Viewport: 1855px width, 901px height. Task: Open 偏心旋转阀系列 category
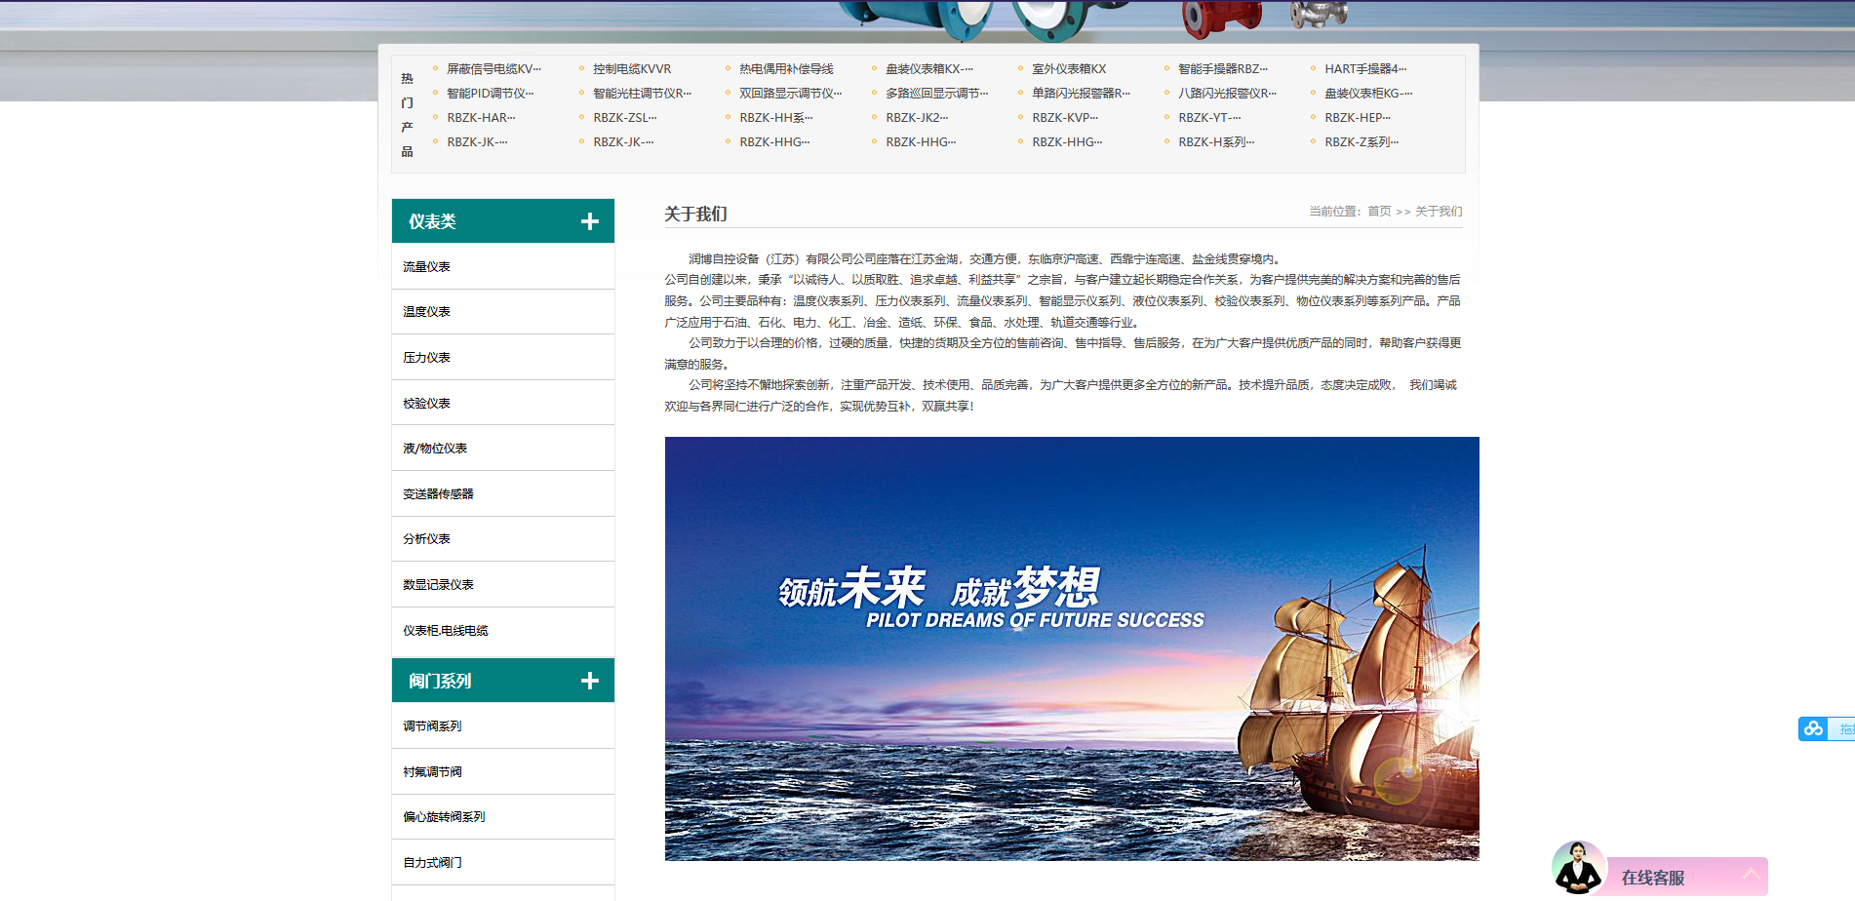tap(444, 817)
